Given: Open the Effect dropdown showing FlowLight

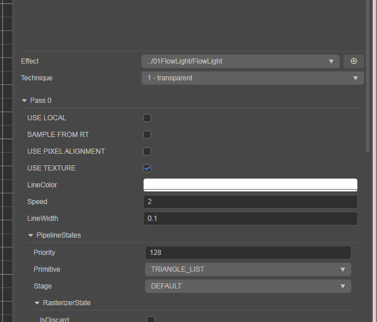Looking at the screenshot, I should pyautogui.click(x=240, y=61).
